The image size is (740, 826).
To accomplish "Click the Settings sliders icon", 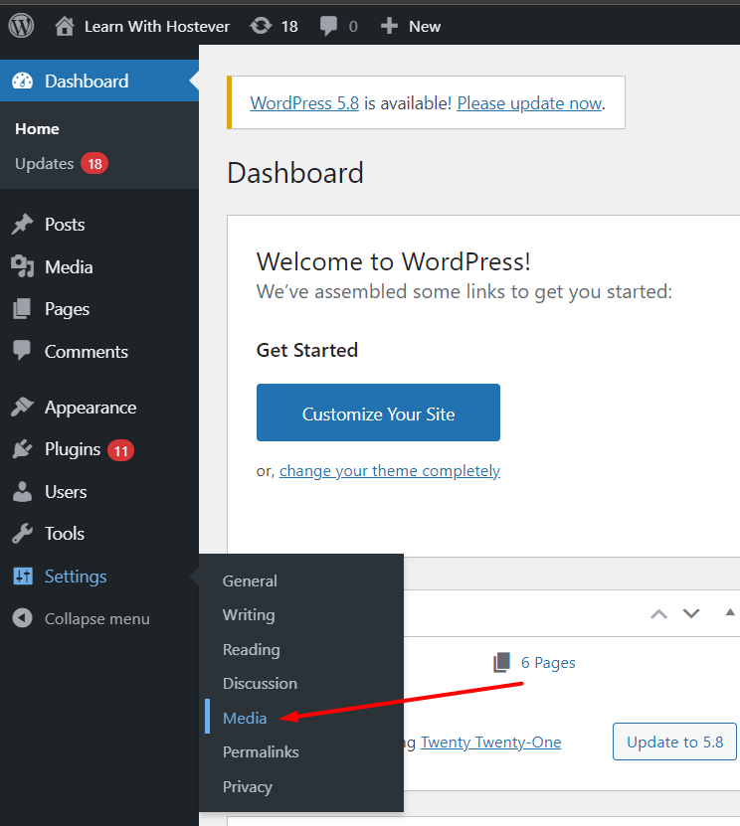I will point(23,577).
